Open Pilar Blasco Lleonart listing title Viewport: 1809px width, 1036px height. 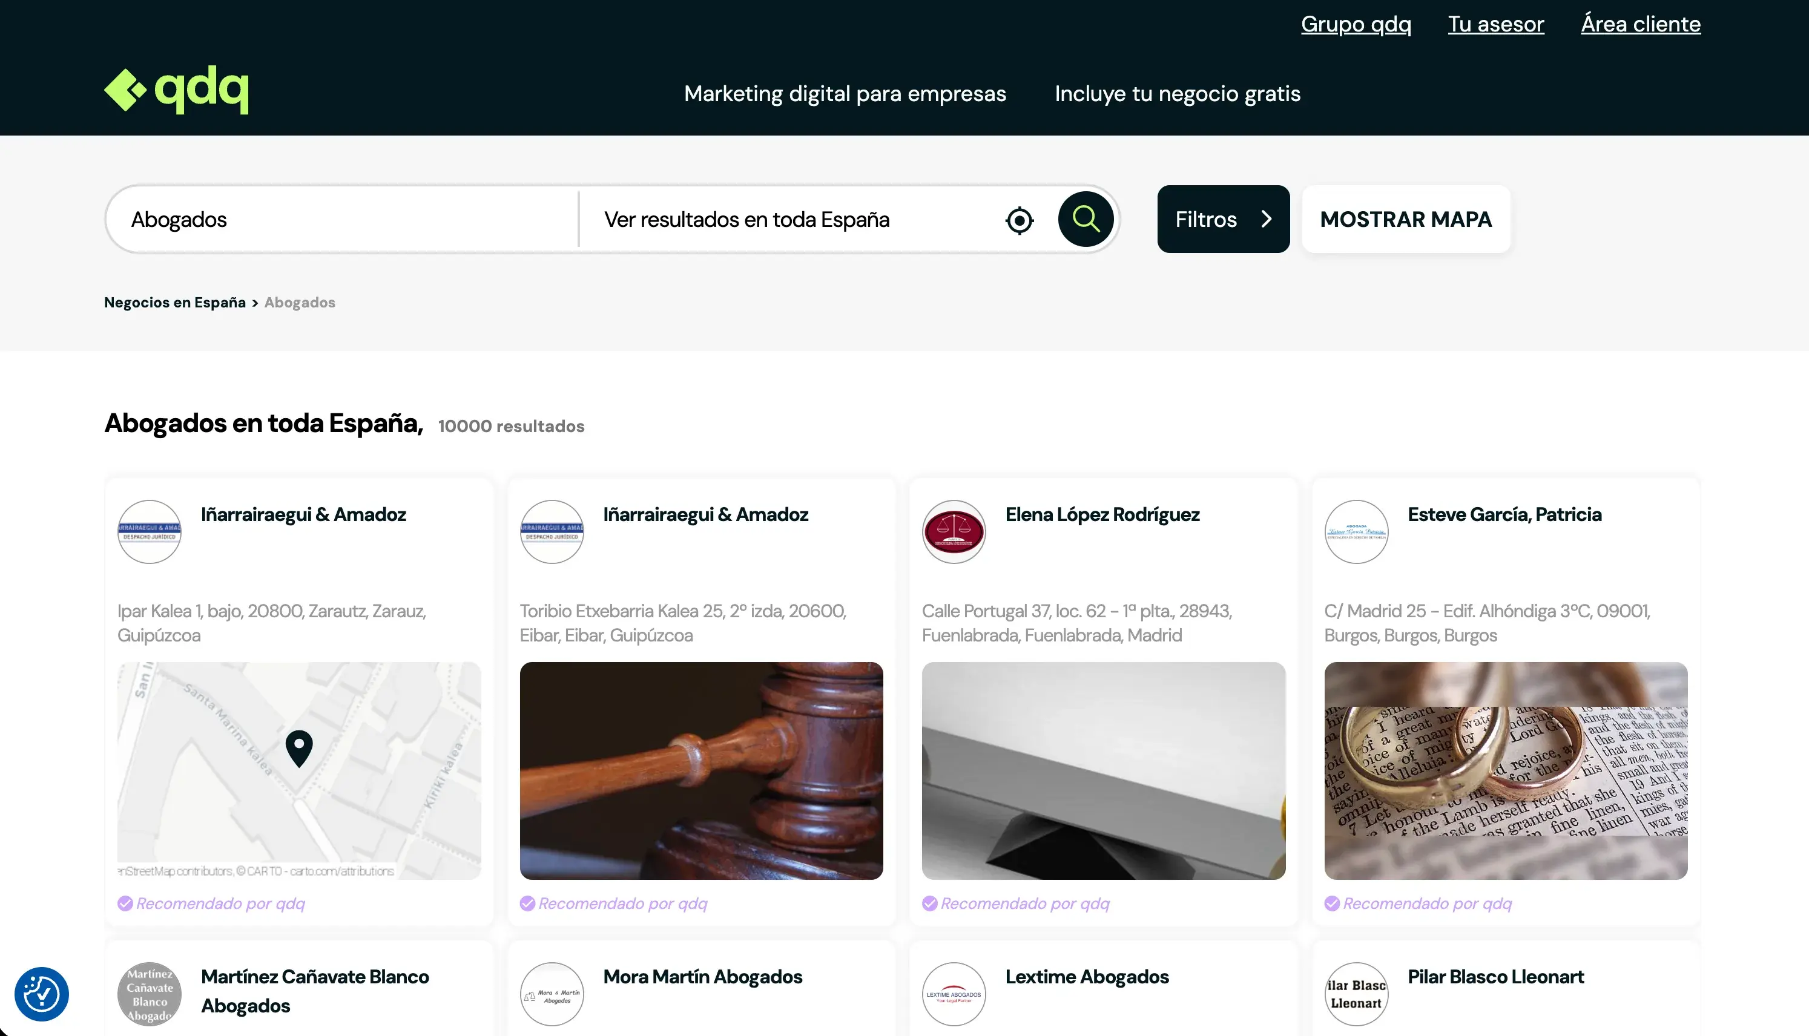1495,976
